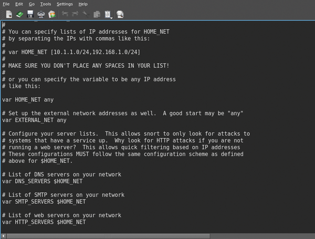Paste using the clipboard icon
Viewport: 315px width, 239px height.
108,14
